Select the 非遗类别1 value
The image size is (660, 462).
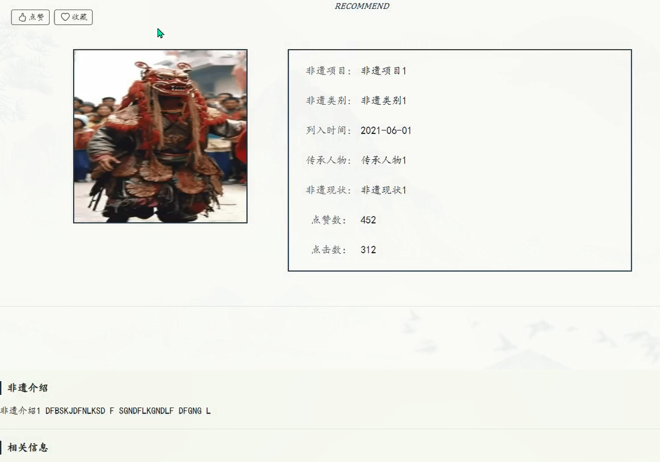(383, 101)
